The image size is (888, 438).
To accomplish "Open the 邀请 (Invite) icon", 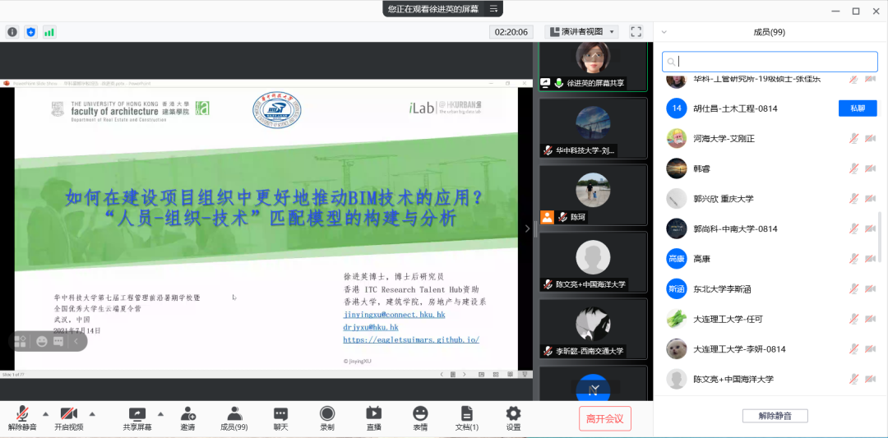I will [187, 417].
